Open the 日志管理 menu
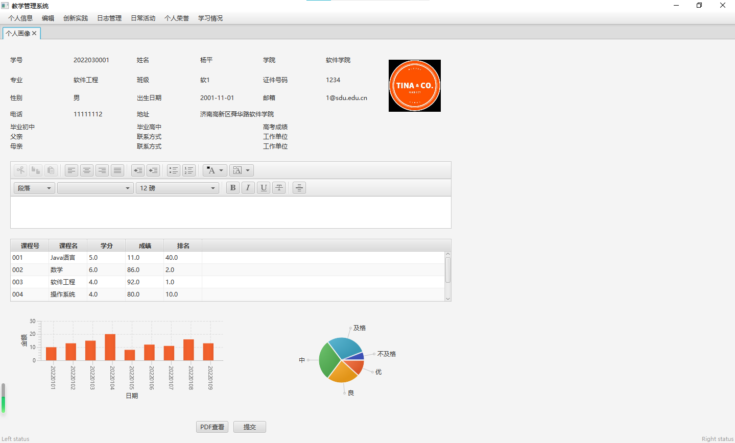 point(109,18)
